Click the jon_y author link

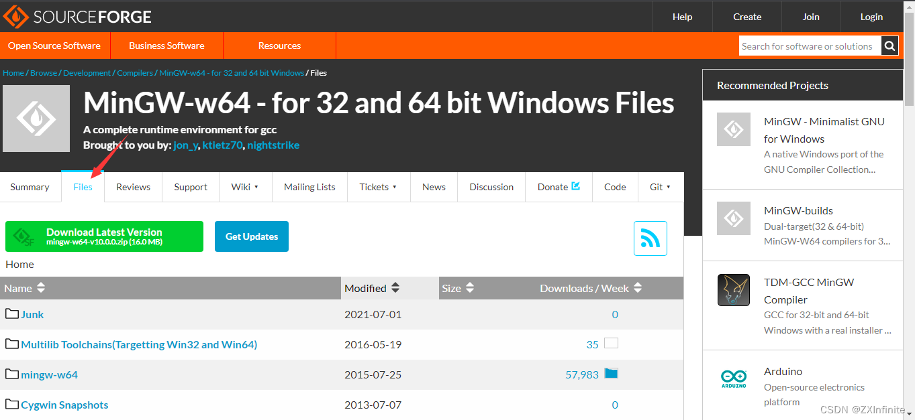point(185,145)
